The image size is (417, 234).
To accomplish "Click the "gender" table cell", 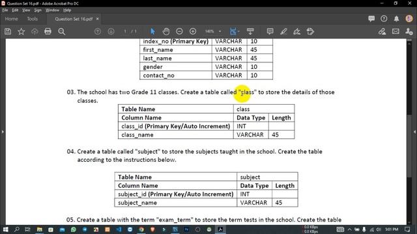I will [x=176, y=67].
